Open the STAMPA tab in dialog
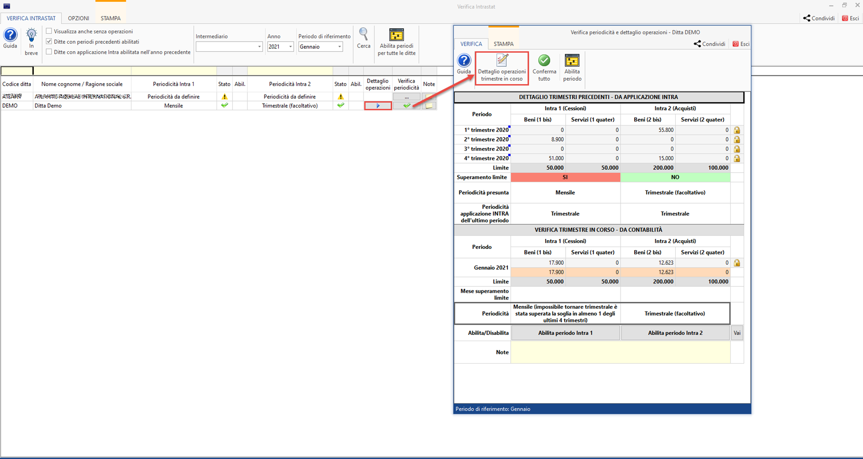This screenshot has width=863, height=459. tap(503, 44)
